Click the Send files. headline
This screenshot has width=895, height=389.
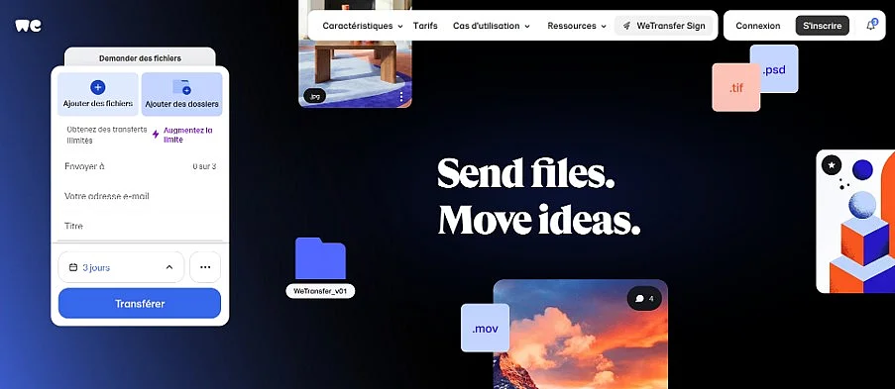point(525,173)
